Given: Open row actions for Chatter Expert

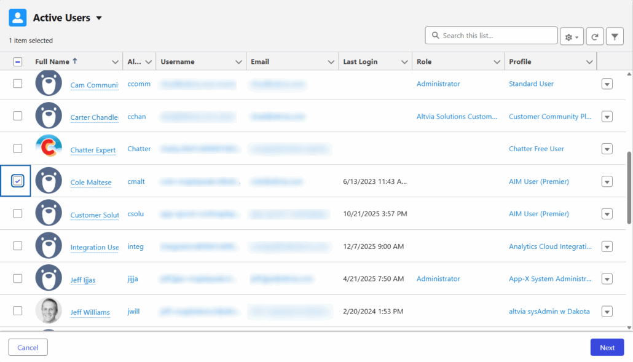Looking at the screenshot, I should (607, 149).
